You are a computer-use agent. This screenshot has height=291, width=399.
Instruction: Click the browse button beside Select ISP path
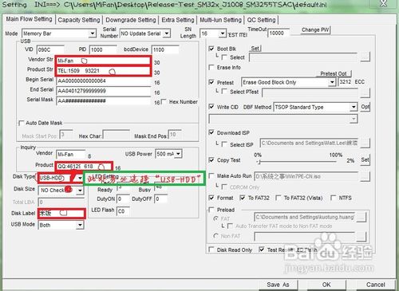coord(365,144)
